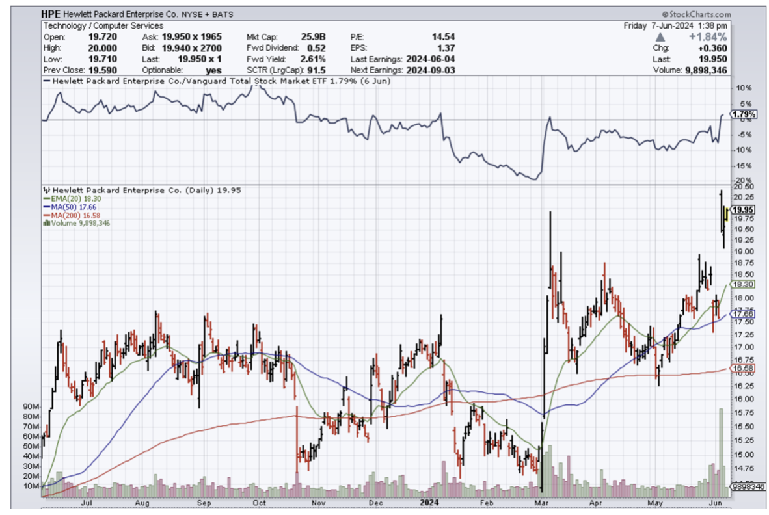Click the Dec label on the time axis

click(375, 503)
